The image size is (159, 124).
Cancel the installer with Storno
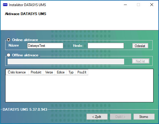pyautogui.click(x=144, y=116)
